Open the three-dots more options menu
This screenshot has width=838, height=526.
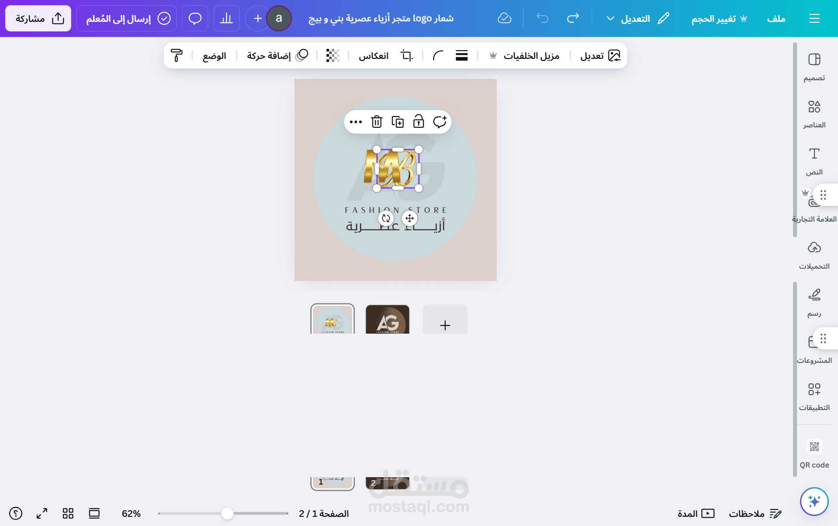click(x=356, y=122)
